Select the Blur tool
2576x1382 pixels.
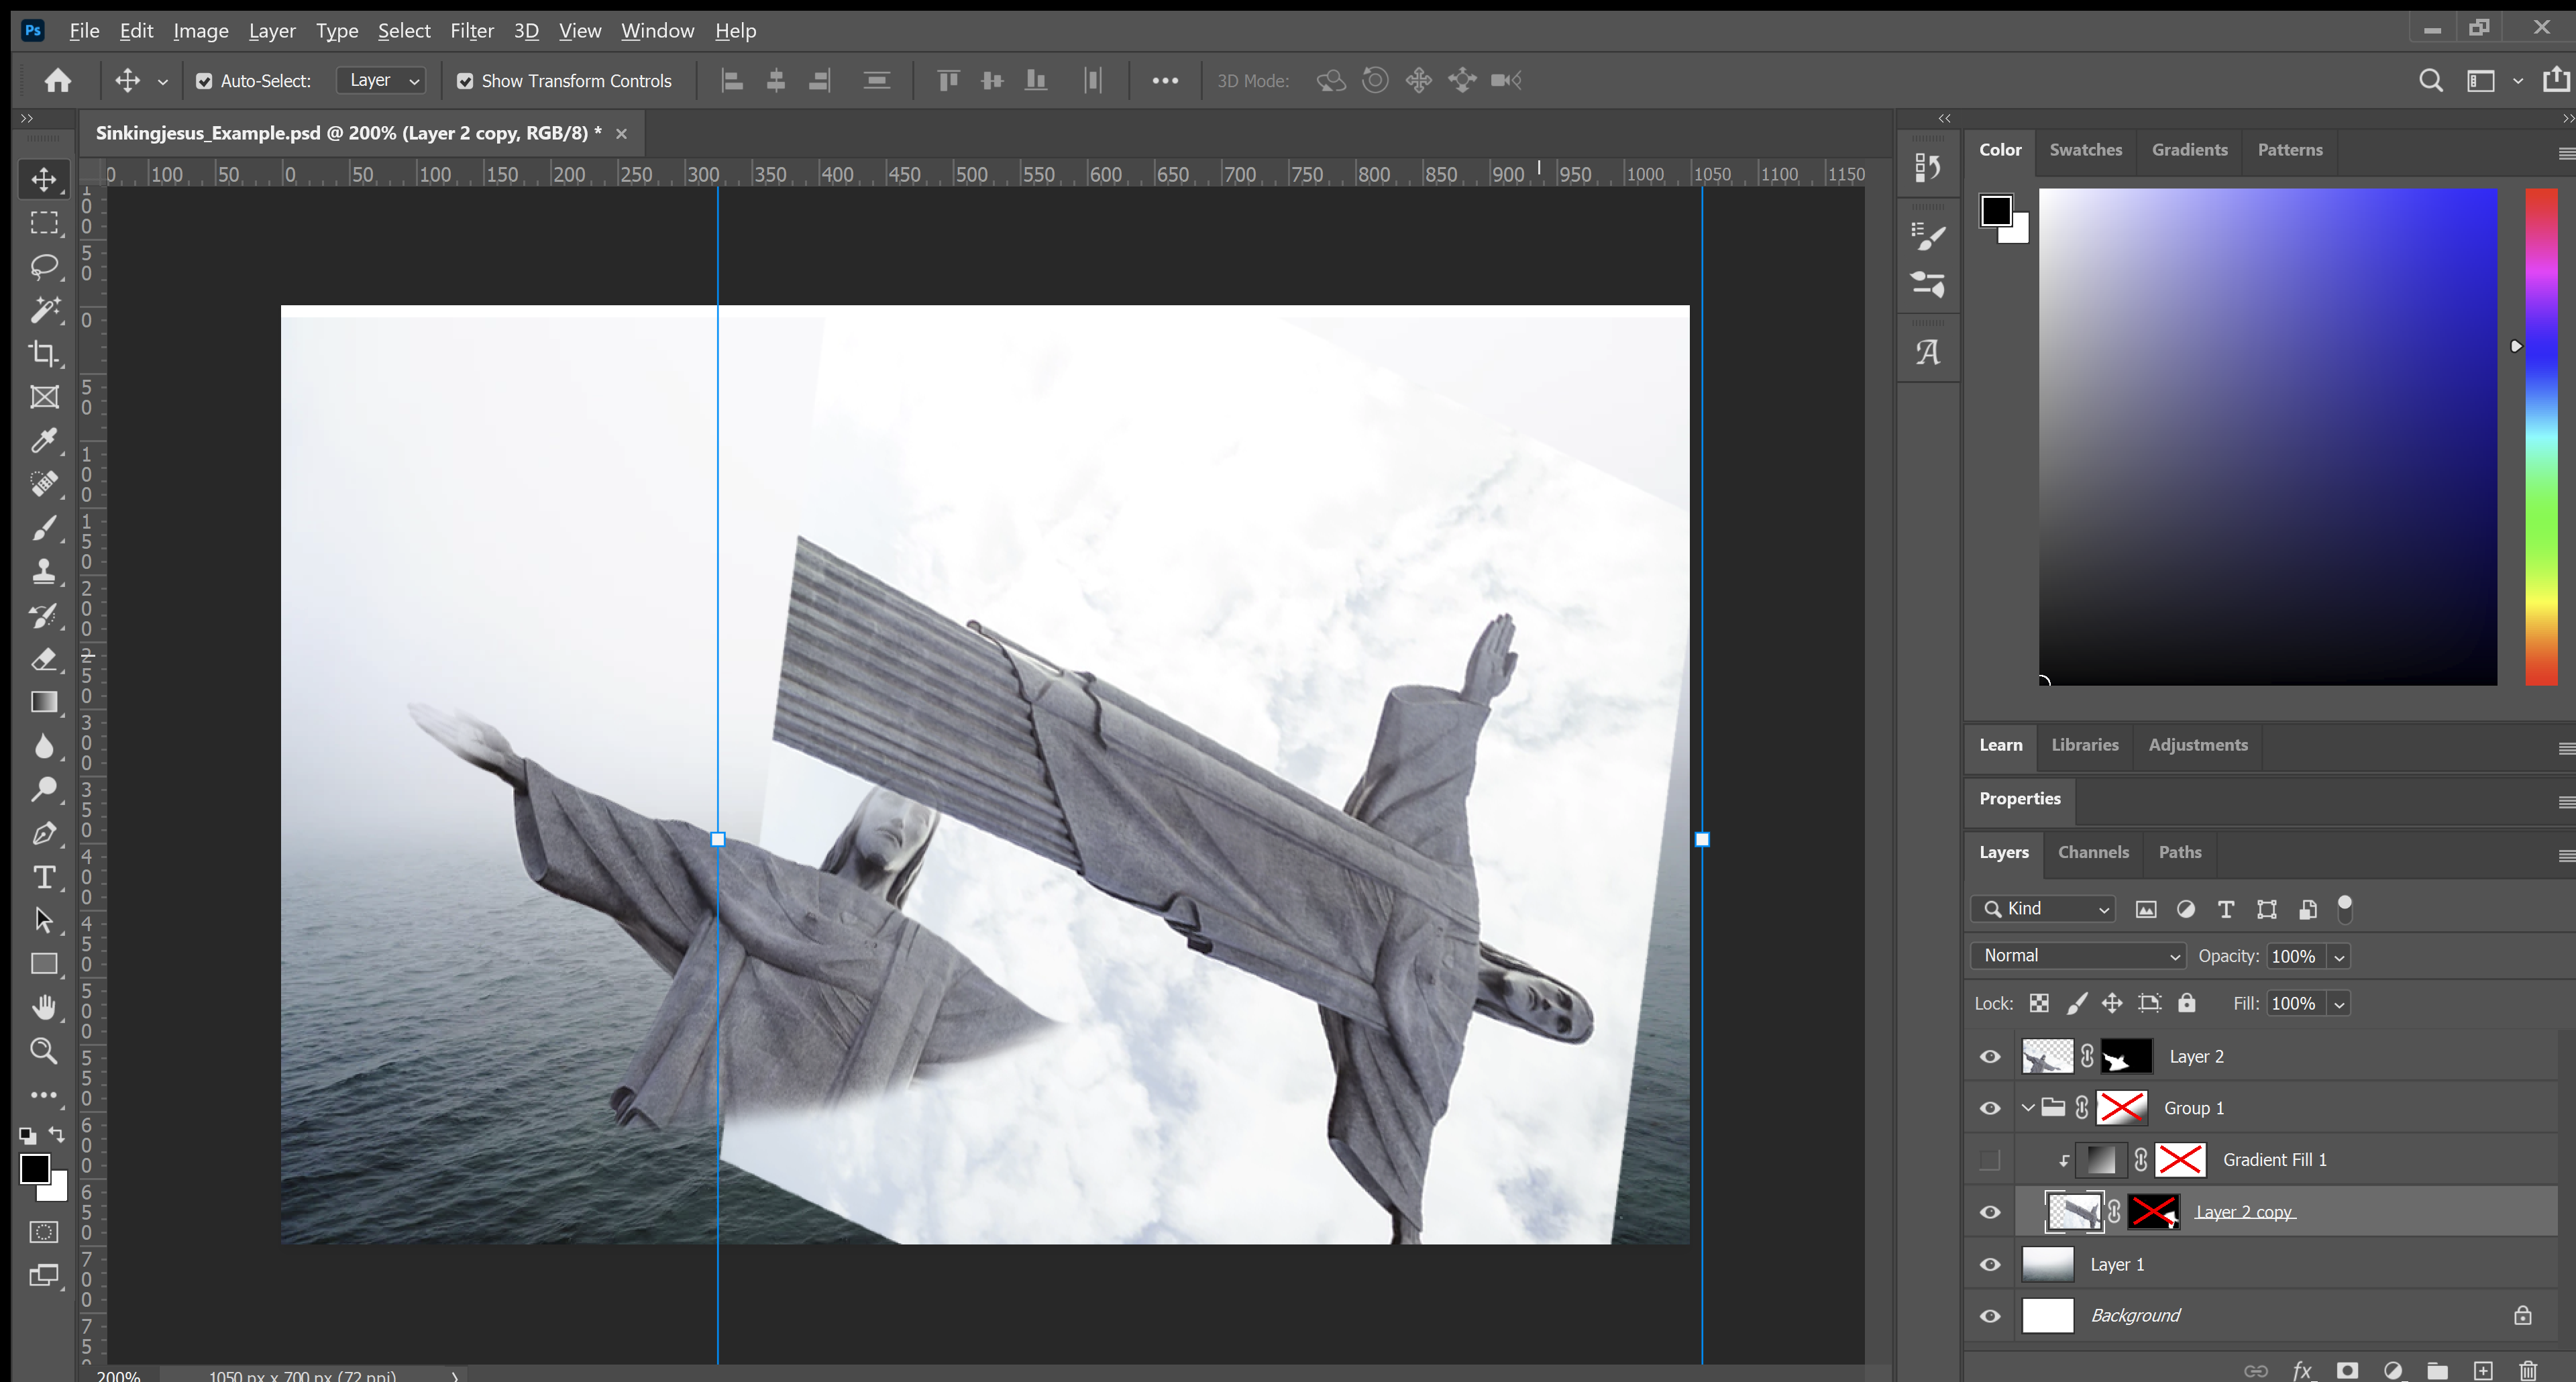point(44,747)
